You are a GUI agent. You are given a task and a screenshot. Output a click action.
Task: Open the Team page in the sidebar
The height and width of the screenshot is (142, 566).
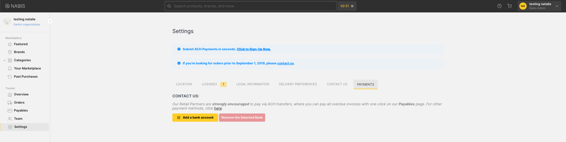18,119
